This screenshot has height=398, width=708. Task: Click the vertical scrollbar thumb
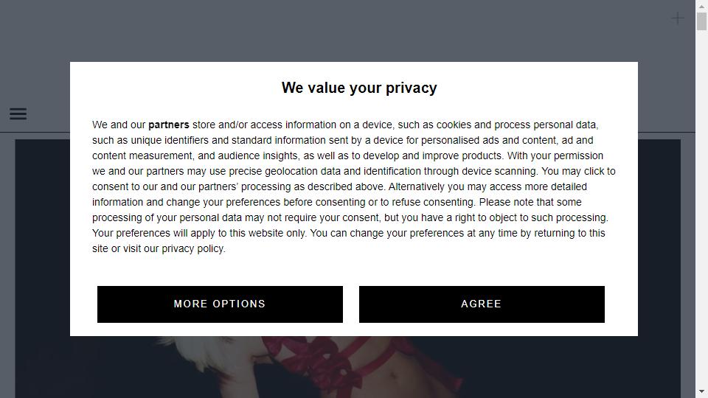click(701, 21)
